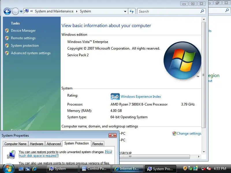Expand the address bar history dropdown arrow
The width and height of the screenshot is (231, 173).
pyautogui.click(x=125, y=11)
